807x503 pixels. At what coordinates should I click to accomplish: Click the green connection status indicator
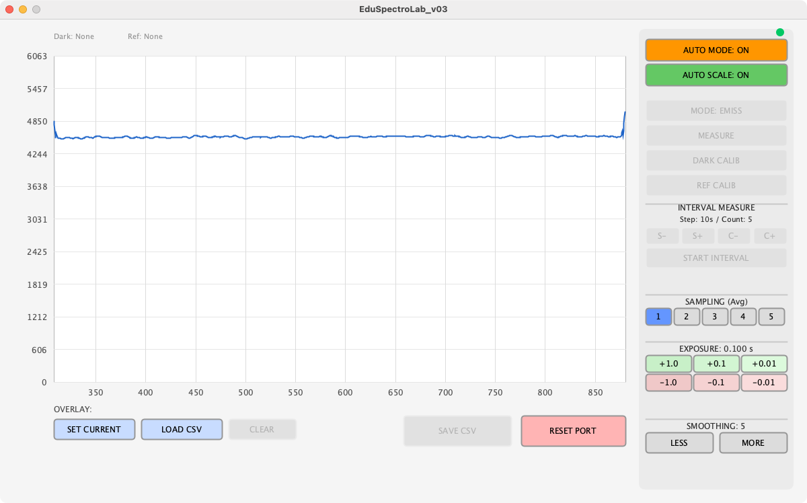pos(780,32)
